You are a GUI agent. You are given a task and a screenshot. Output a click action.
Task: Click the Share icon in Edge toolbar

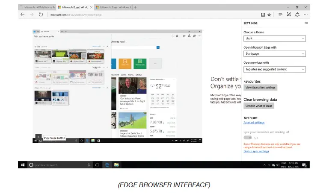click(x=297, y=15)
